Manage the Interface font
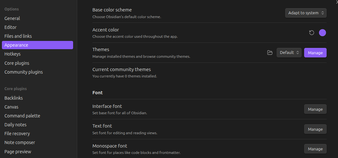This screenshot has height=158, width=338. (x=315, y=109)
